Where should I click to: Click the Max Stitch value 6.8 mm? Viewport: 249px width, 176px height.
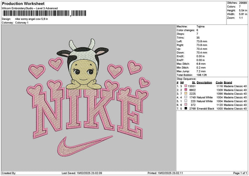[201, 64]
